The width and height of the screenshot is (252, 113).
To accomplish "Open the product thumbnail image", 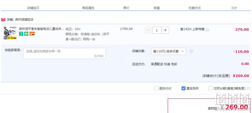I will tap(10, 33).
